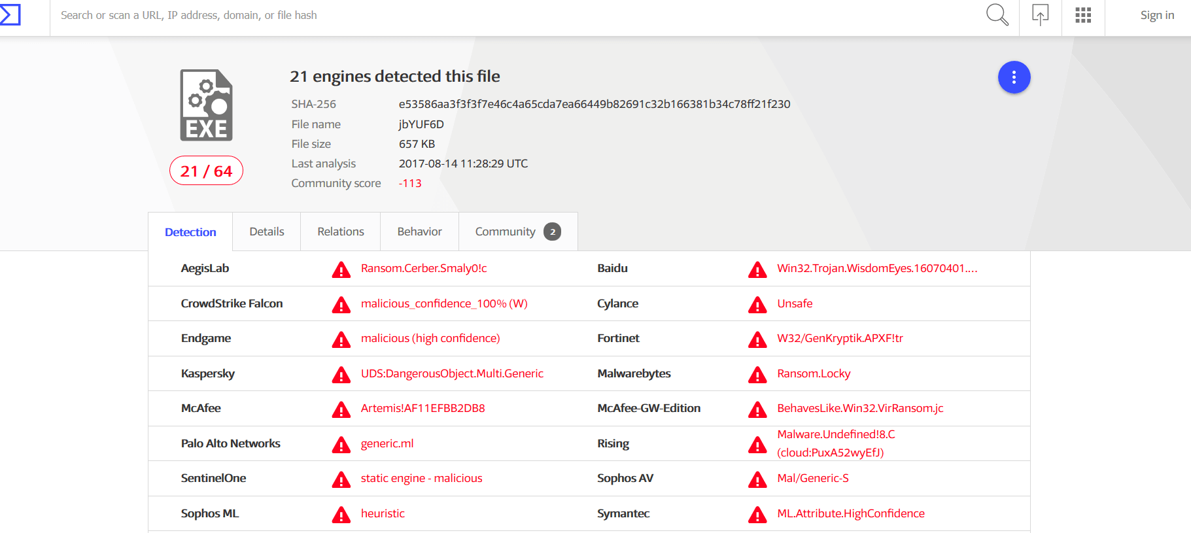Click the generic.ml result
The height and width of the screenshot is (533, 1191).
click(387, 443)
